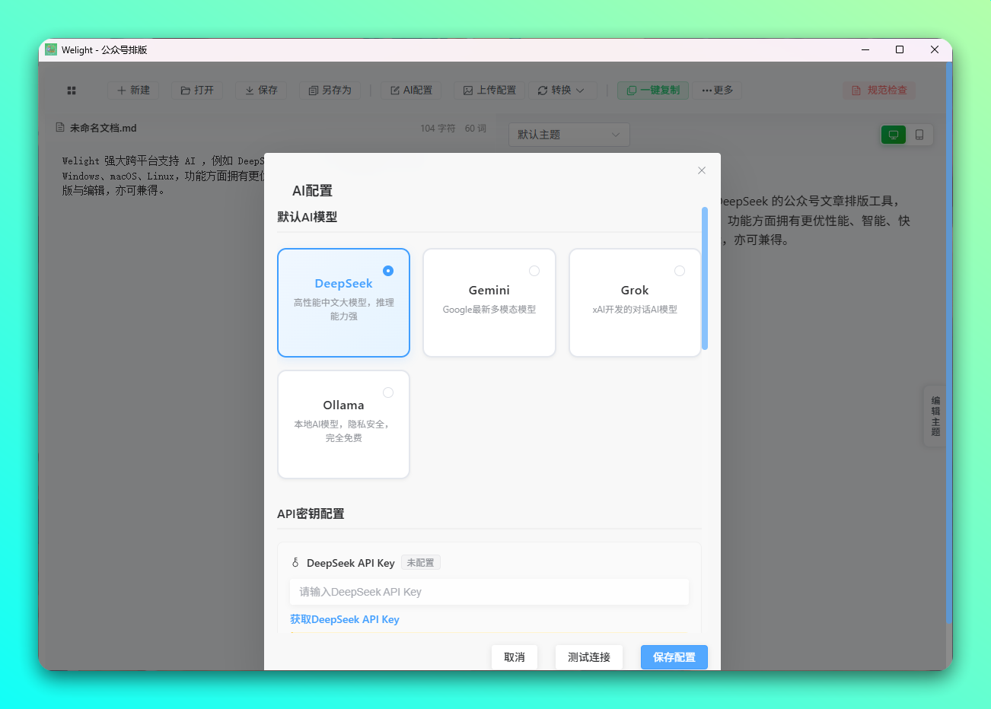
Task: Maximize the Welight window
Action: [x=900, y=49]
